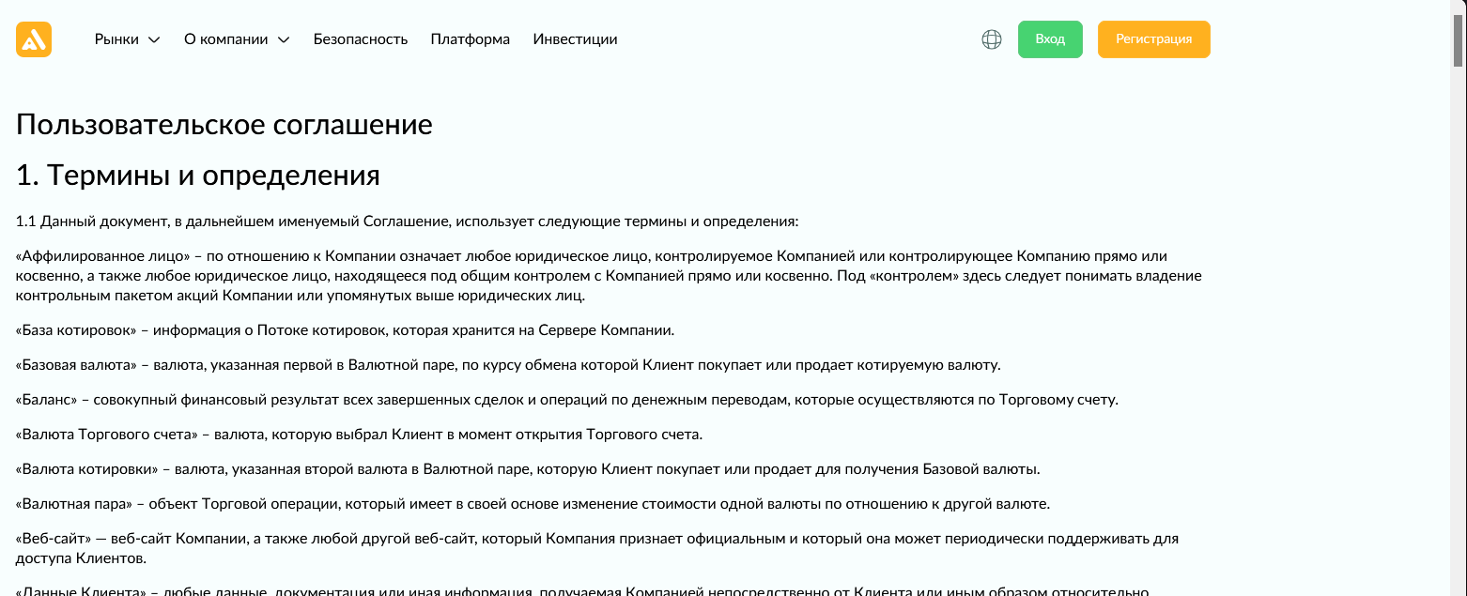Click the logo to return to homepage
The image size is (1467, 596).
point(33,38)
